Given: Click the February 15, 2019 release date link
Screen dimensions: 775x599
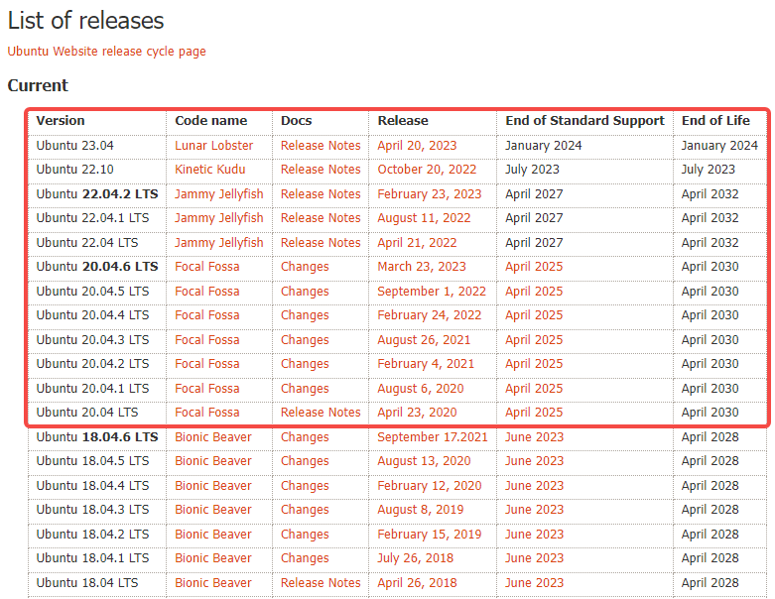Looking at the screenshot, I should tap(429, 535).
